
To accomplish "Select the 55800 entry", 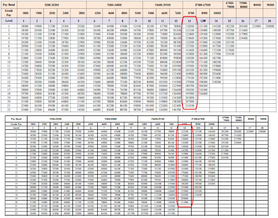I will (78, 213).
